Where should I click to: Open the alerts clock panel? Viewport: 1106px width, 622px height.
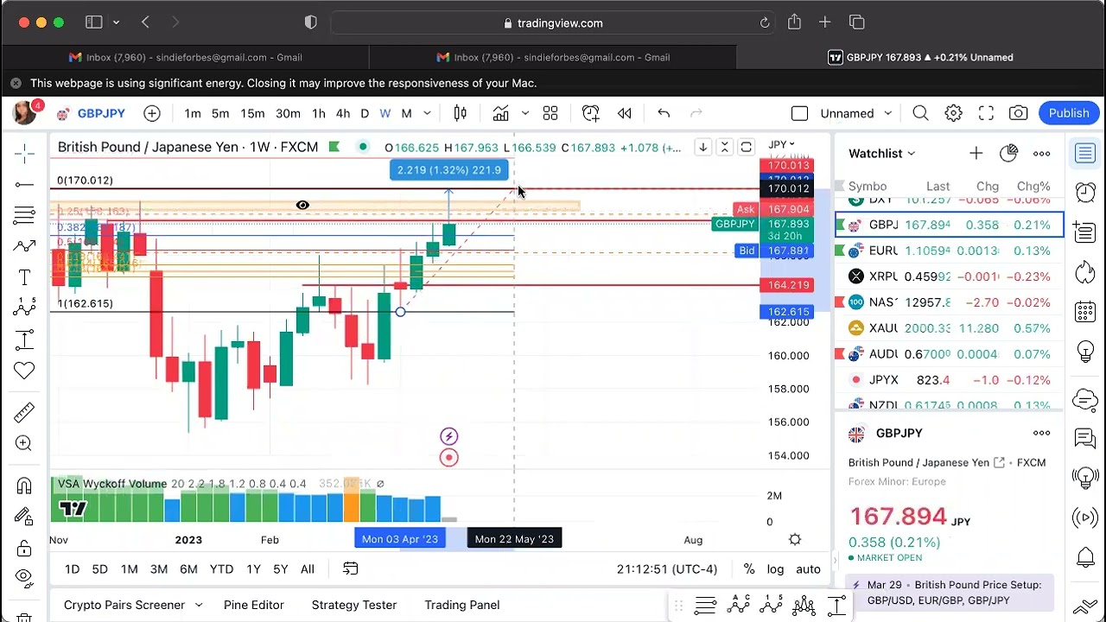1085,192
